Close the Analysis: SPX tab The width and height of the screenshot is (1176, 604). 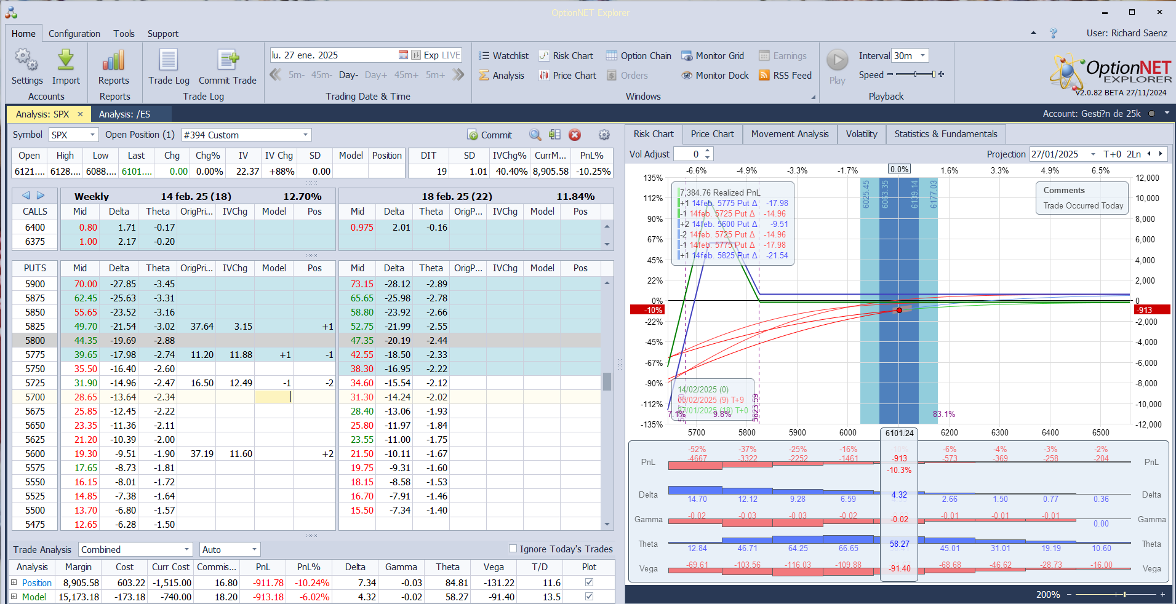(x=80, y=114)
